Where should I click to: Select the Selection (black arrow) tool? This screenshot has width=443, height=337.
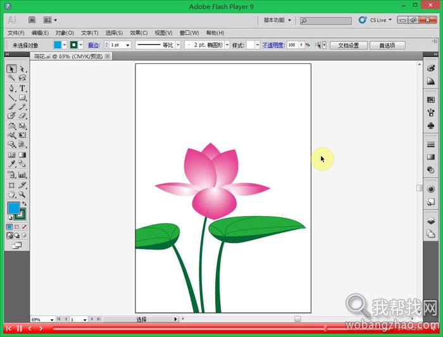coord(11,68)
